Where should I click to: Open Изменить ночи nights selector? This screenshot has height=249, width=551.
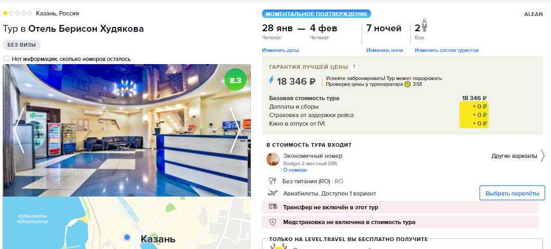384,50
